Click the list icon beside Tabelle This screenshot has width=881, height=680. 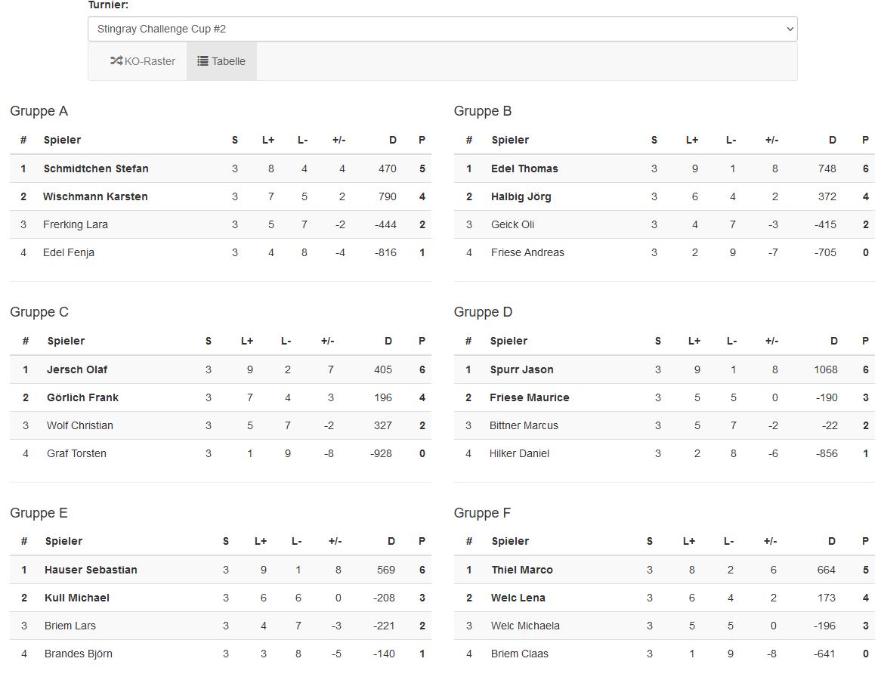tap(202, 61)
